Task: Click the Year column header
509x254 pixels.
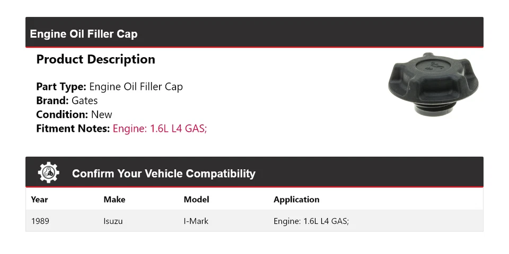Action: 39,199
